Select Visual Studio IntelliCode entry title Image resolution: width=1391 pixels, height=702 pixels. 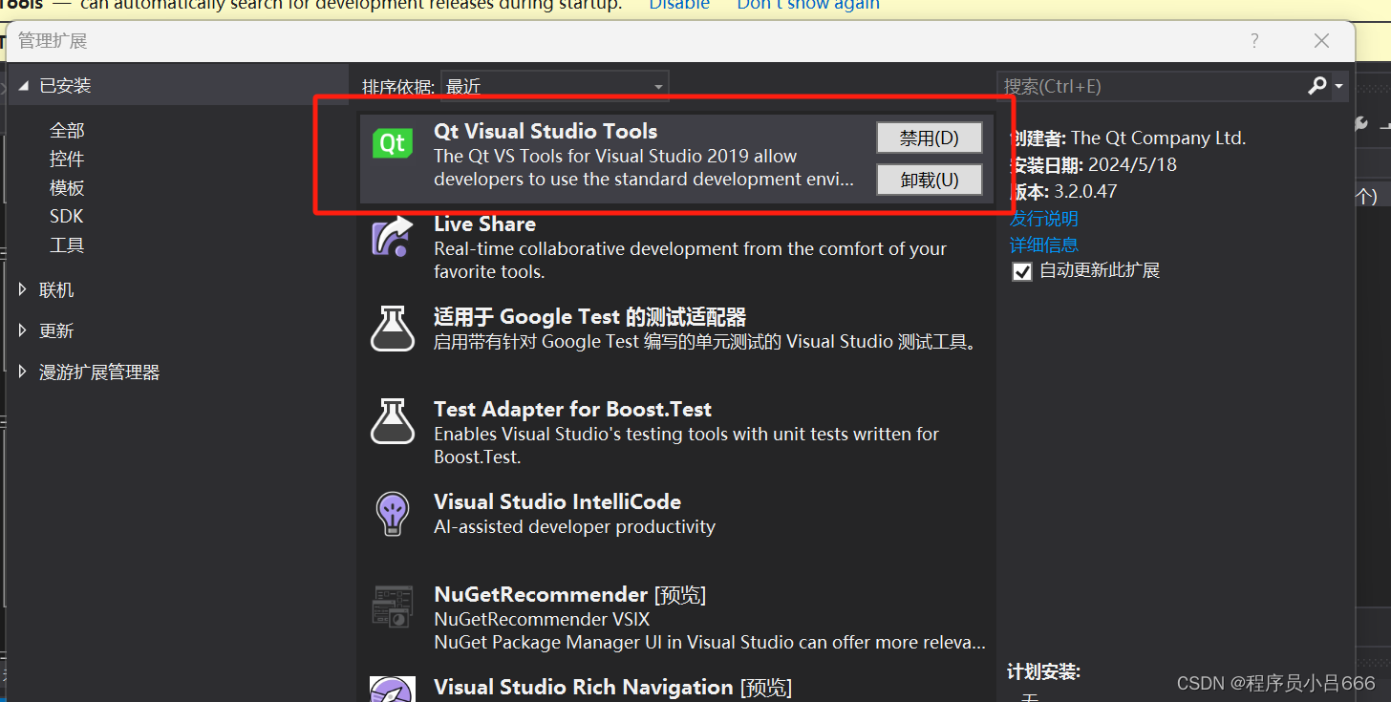(557, 501)
